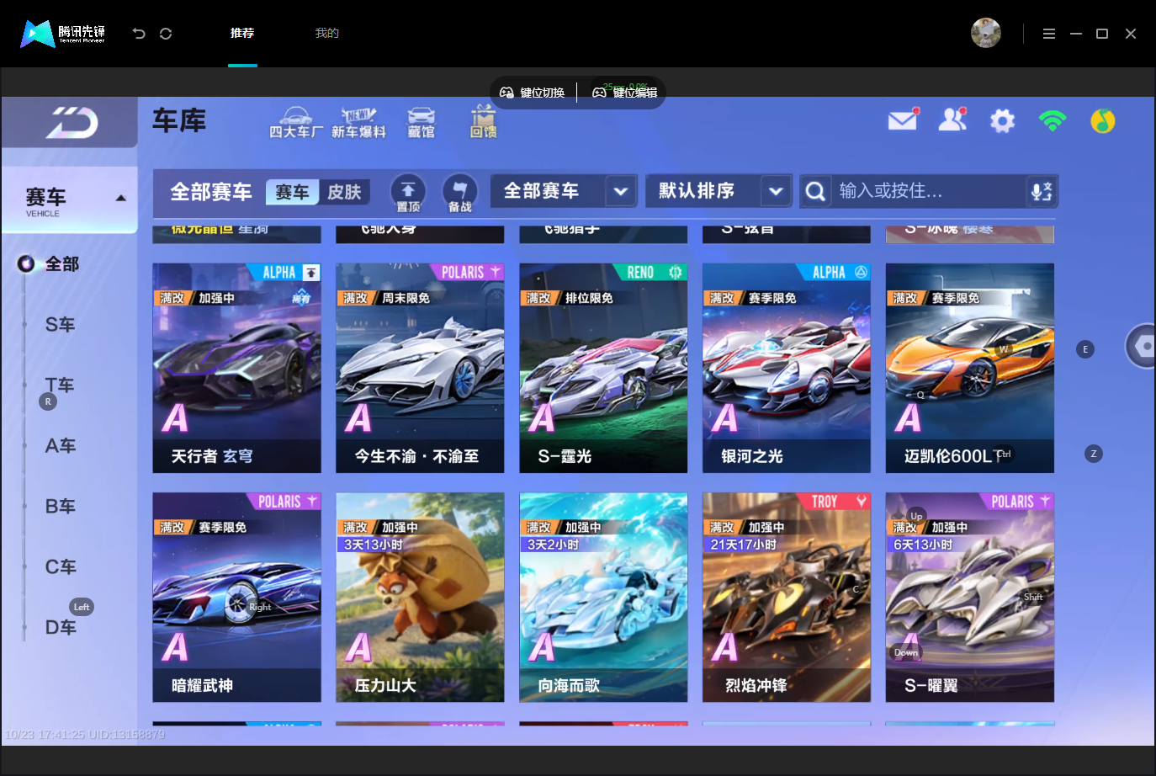Open the hamburger menu in title bar

pos(1048,34)
